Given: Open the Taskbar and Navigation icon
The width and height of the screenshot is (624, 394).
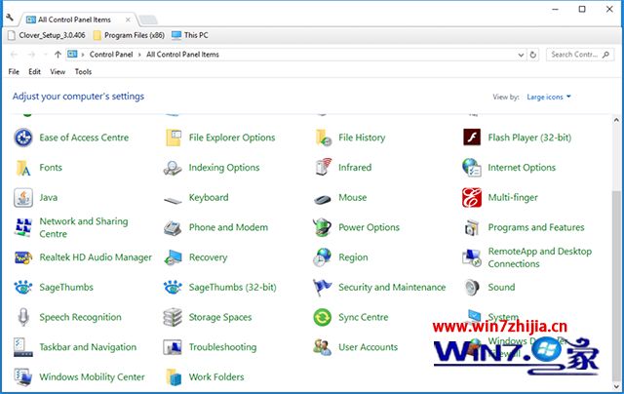Looking at the screenshot, I should coord(23,347).
